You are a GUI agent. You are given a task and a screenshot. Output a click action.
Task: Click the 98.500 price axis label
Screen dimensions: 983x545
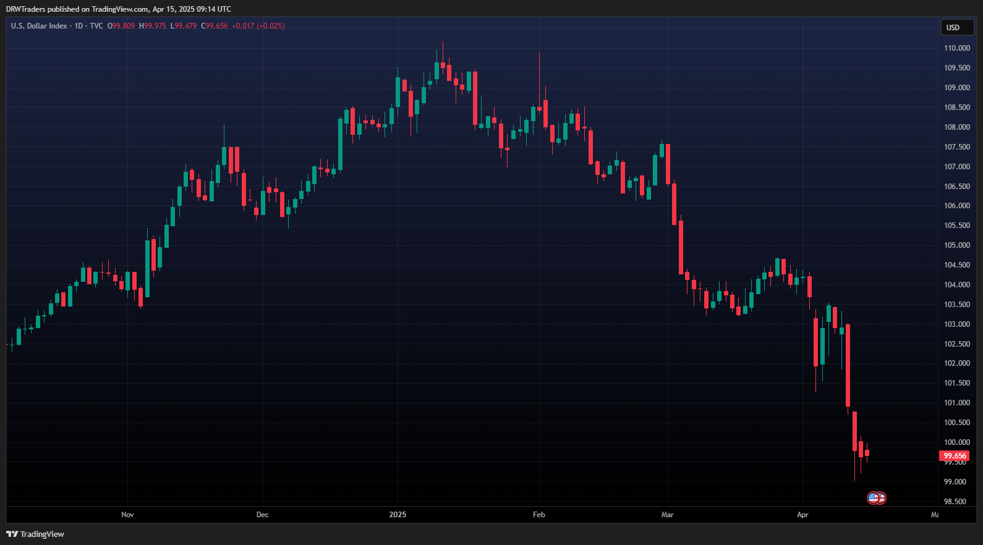[x=955, y=502]
